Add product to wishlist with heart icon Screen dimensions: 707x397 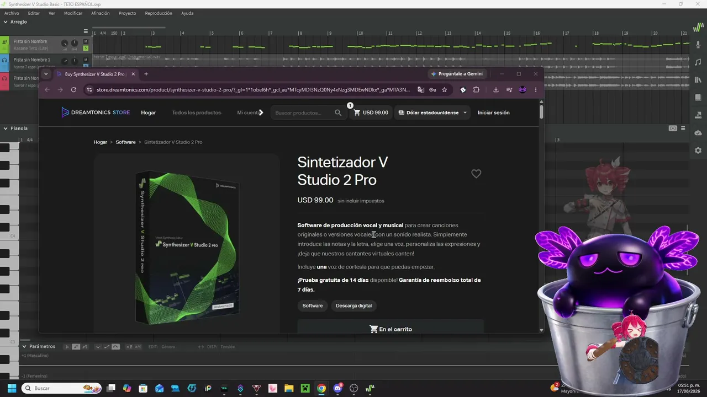point(476,174)
